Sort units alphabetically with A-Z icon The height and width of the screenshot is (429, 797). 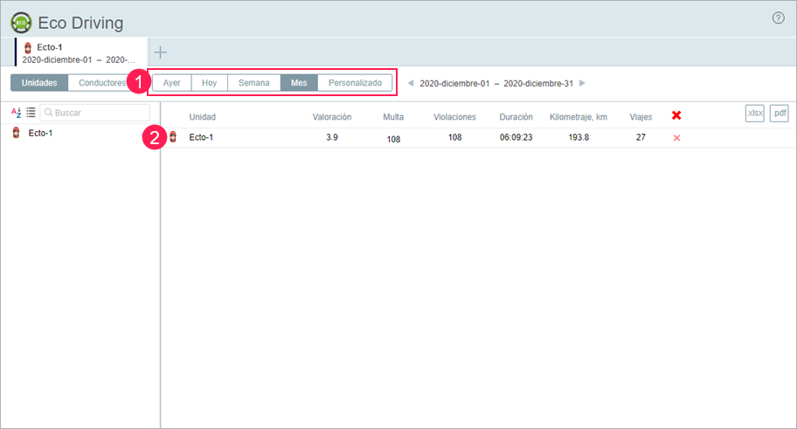(16, 113)
